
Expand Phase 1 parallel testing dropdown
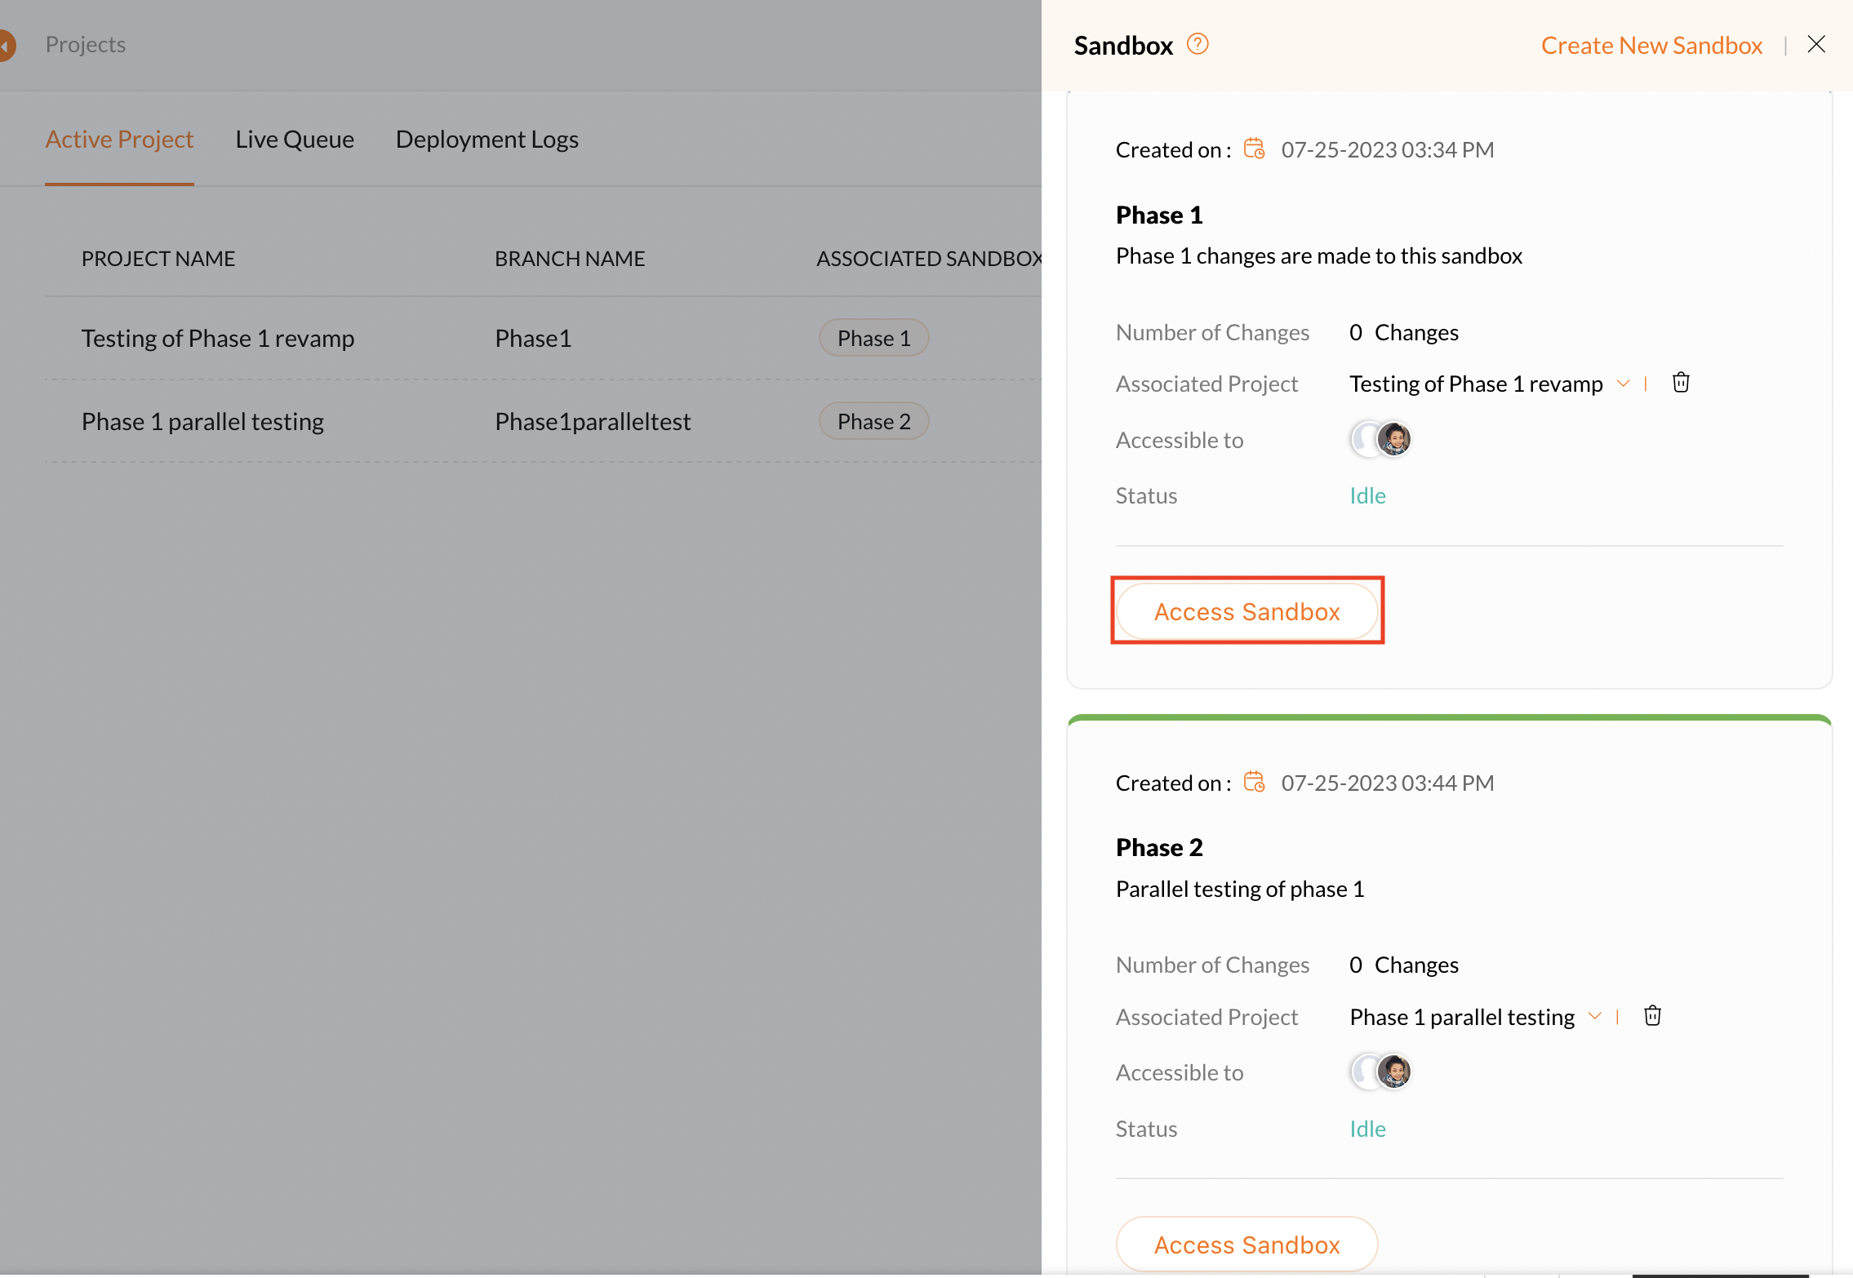tap(1594, 1017)
